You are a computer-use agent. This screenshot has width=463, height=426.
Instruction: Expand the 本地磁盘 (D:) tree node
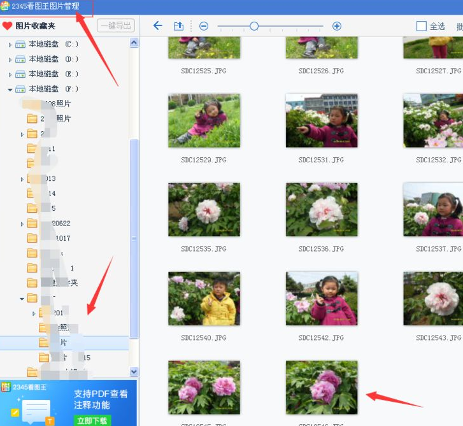[x=10, y=59]
